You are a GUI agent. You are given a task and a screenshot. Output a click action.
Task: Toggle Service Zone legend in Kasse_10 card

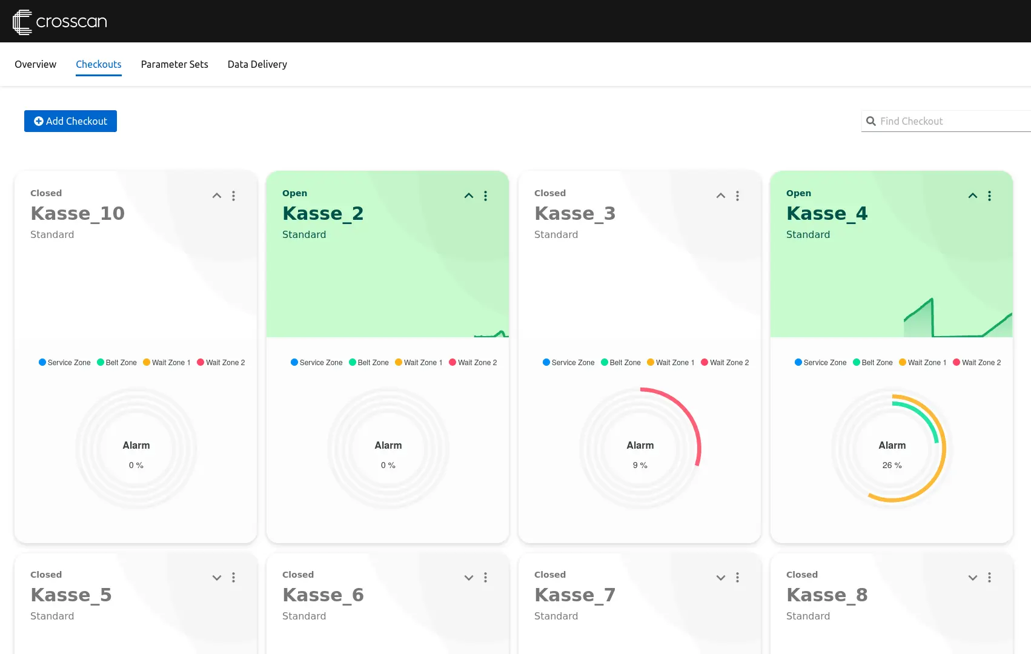click(64, 363)
